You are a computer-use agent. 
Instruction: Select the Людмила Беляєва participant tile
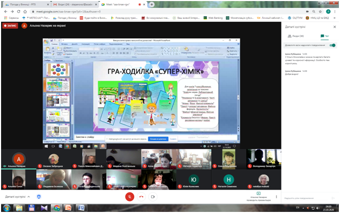[54, 179]
